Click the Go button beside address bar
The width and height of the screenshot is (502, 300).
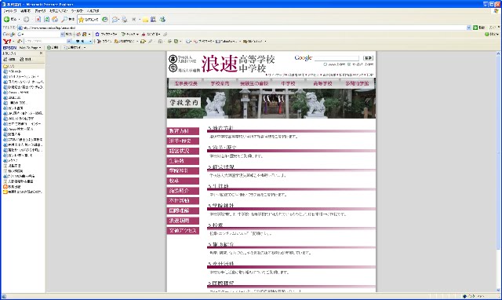point(479,27)
